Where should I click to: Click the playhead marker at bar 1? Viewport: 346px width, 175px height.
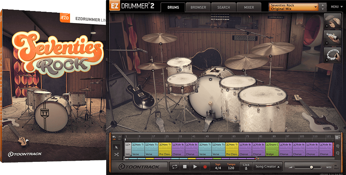125,140
